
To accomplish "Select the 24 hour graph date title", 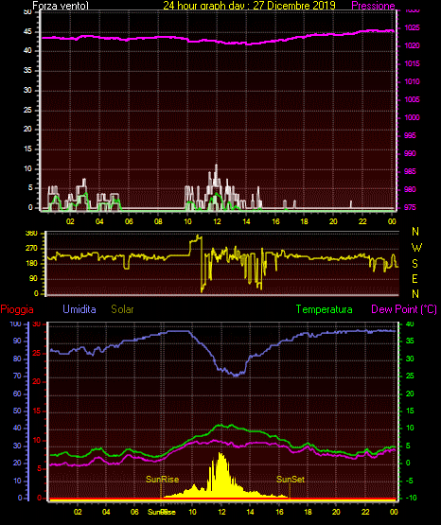I will coord(249,6).
